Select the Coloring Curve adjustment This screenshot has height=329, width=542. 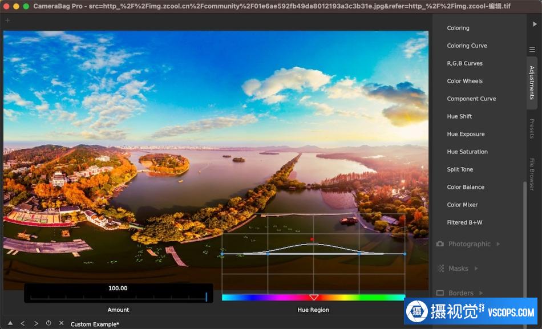click(467, 46)
